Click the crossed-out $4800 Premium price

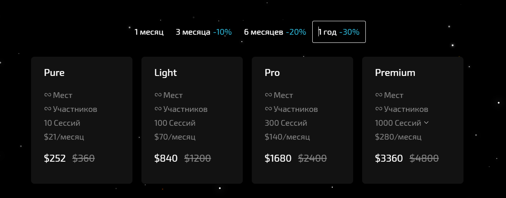(424, 158)
